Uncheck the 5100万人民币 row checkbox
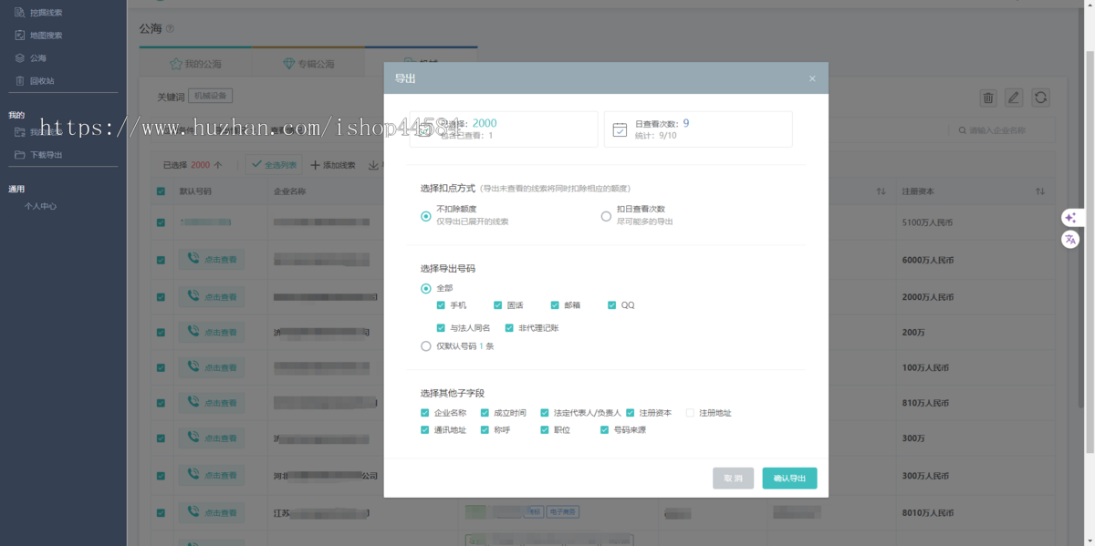The image size is (1095, 546). tap(161, 222)
